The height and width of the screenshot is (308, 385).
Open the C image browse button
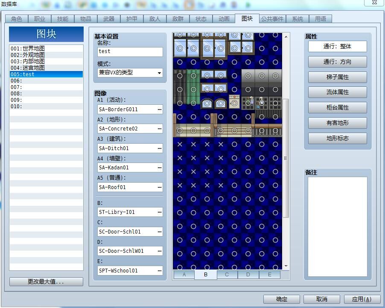click(x=160, y=231)
